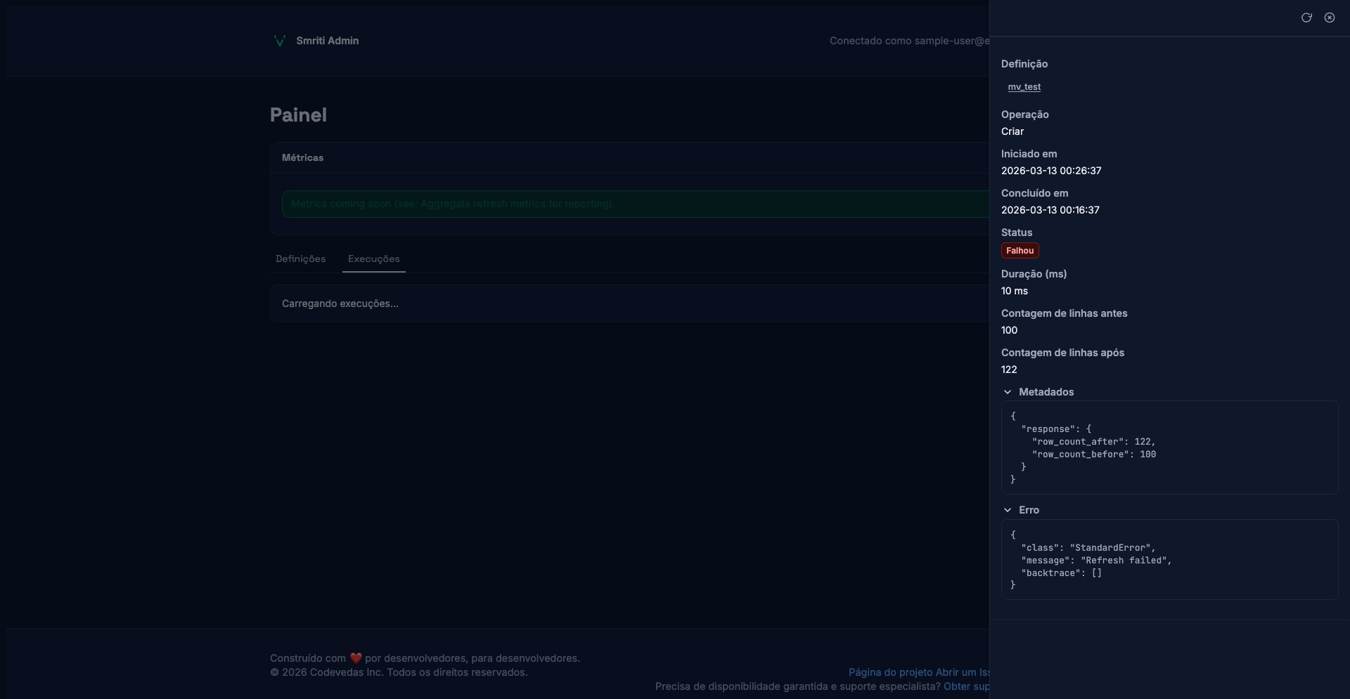Click the Metrics coming soon banner
1350x699 pixels.
(x=633, y=204)
